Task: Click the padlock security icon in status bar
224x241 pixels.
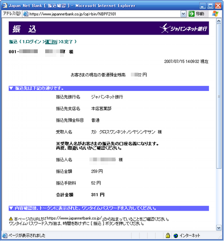Action: click(168, 235)
